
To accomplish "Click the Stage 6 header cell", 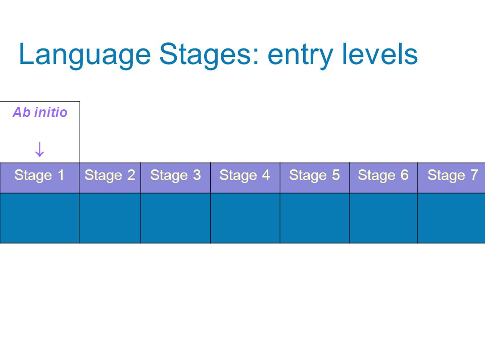I will coord(383,178).
